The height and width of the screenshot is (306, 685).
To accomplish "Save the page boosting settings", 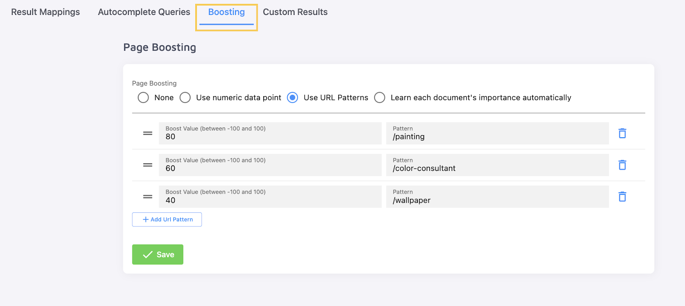I will pos(158,254).
